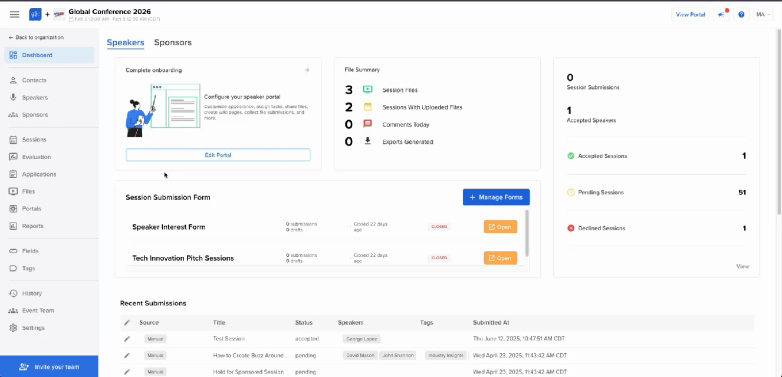782x377 pixels.
Task: Click the Portals icon in sidebar
Action: click(13, 209)
